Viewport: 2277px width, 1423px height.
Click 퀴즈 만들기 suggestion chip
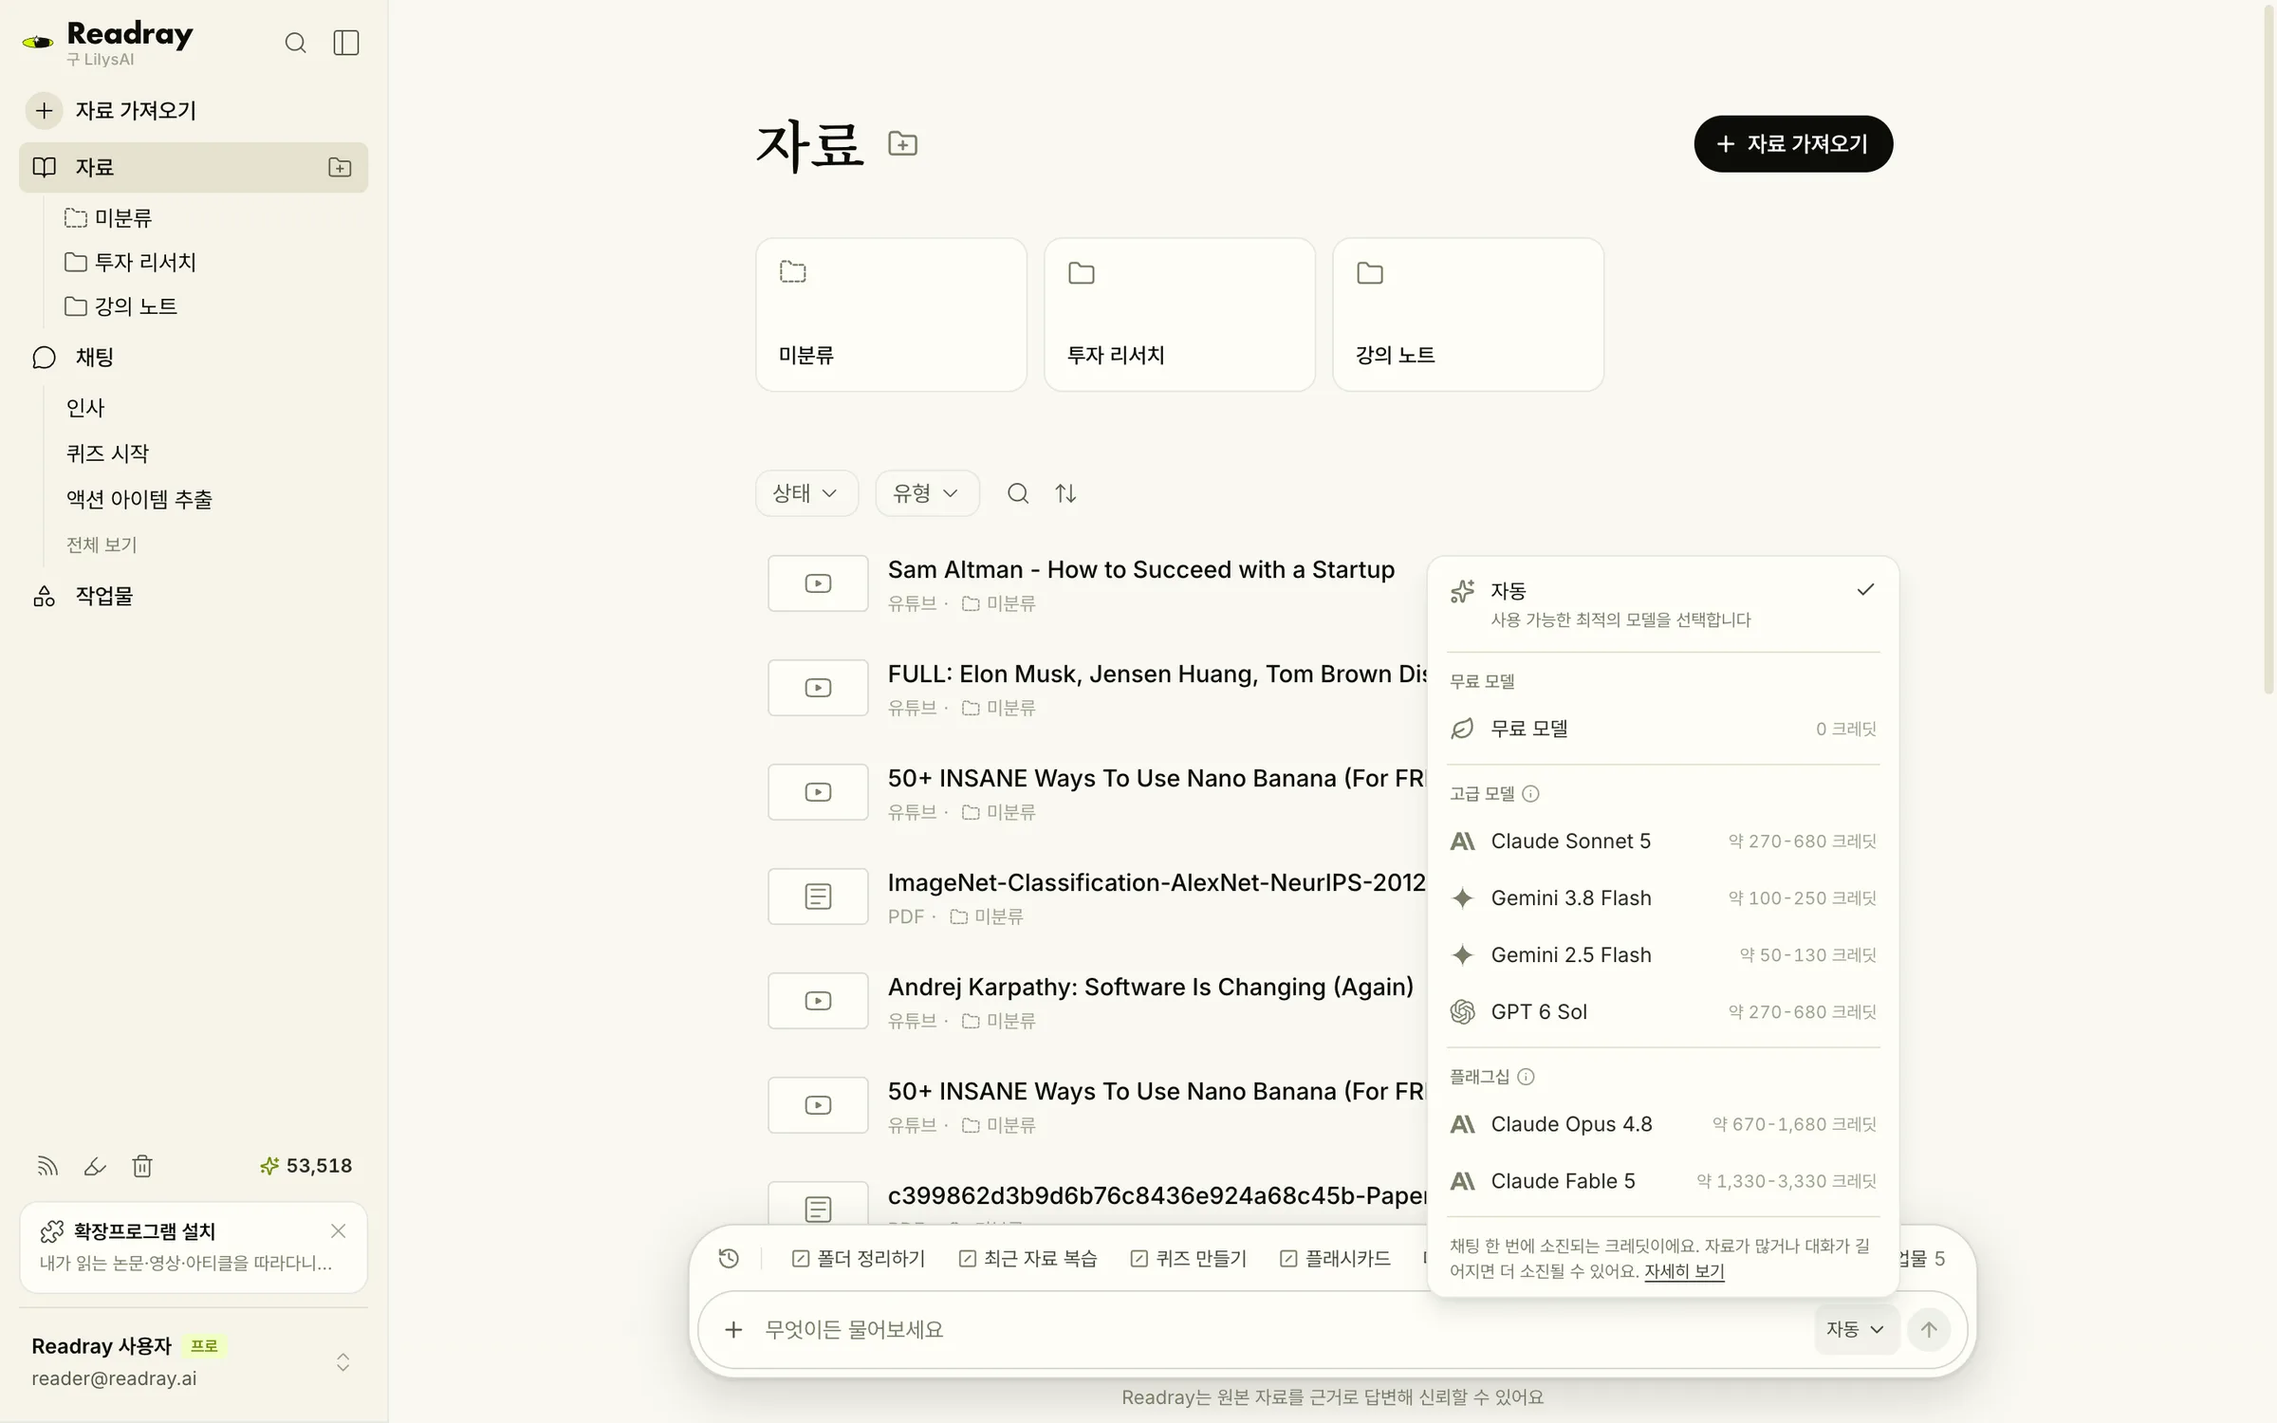(1189, 1258)
